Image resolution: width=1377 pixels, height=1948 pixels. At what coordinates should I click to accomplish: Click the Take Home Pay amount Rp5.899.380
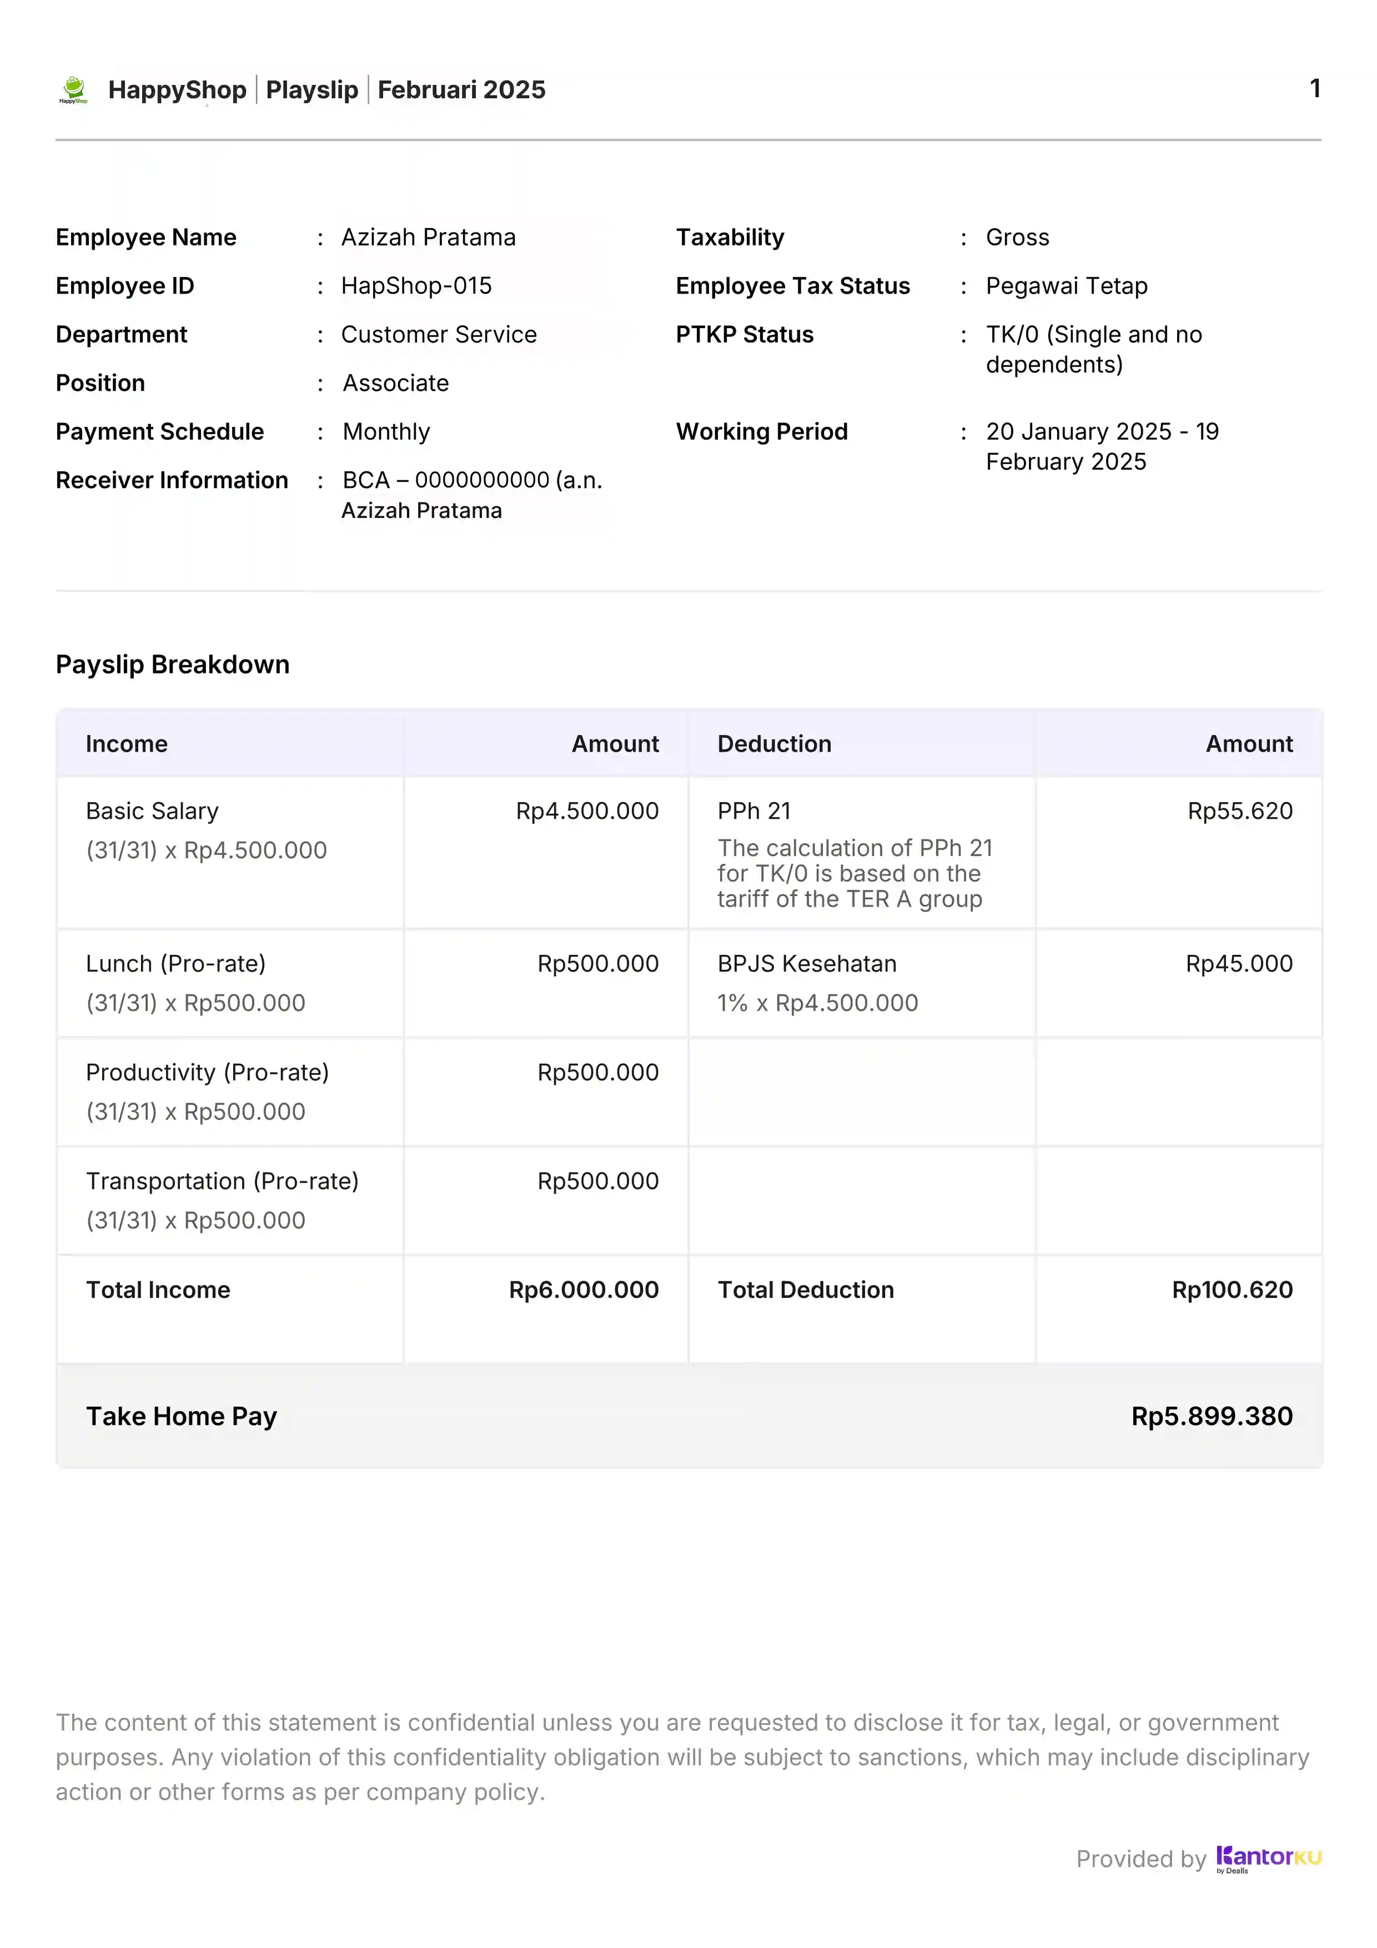coord(1211,1416)
